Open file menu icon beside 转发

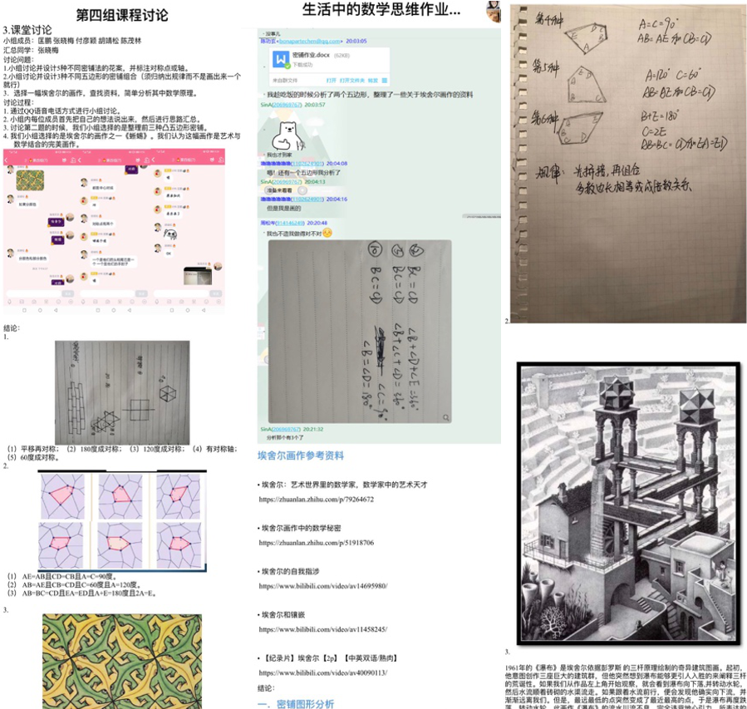(385, 81)
